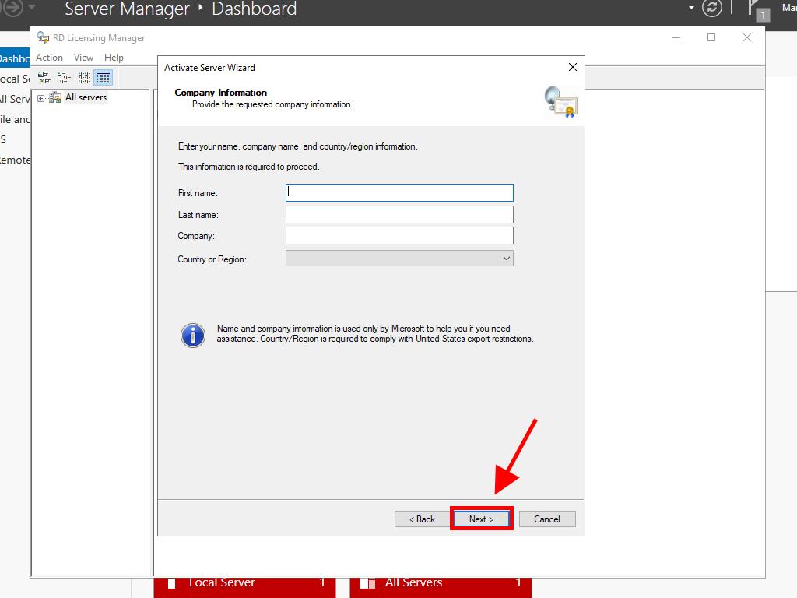
Task: Select Small Icons view in RD Licensing toolbar
Action: tap(64, 78)
